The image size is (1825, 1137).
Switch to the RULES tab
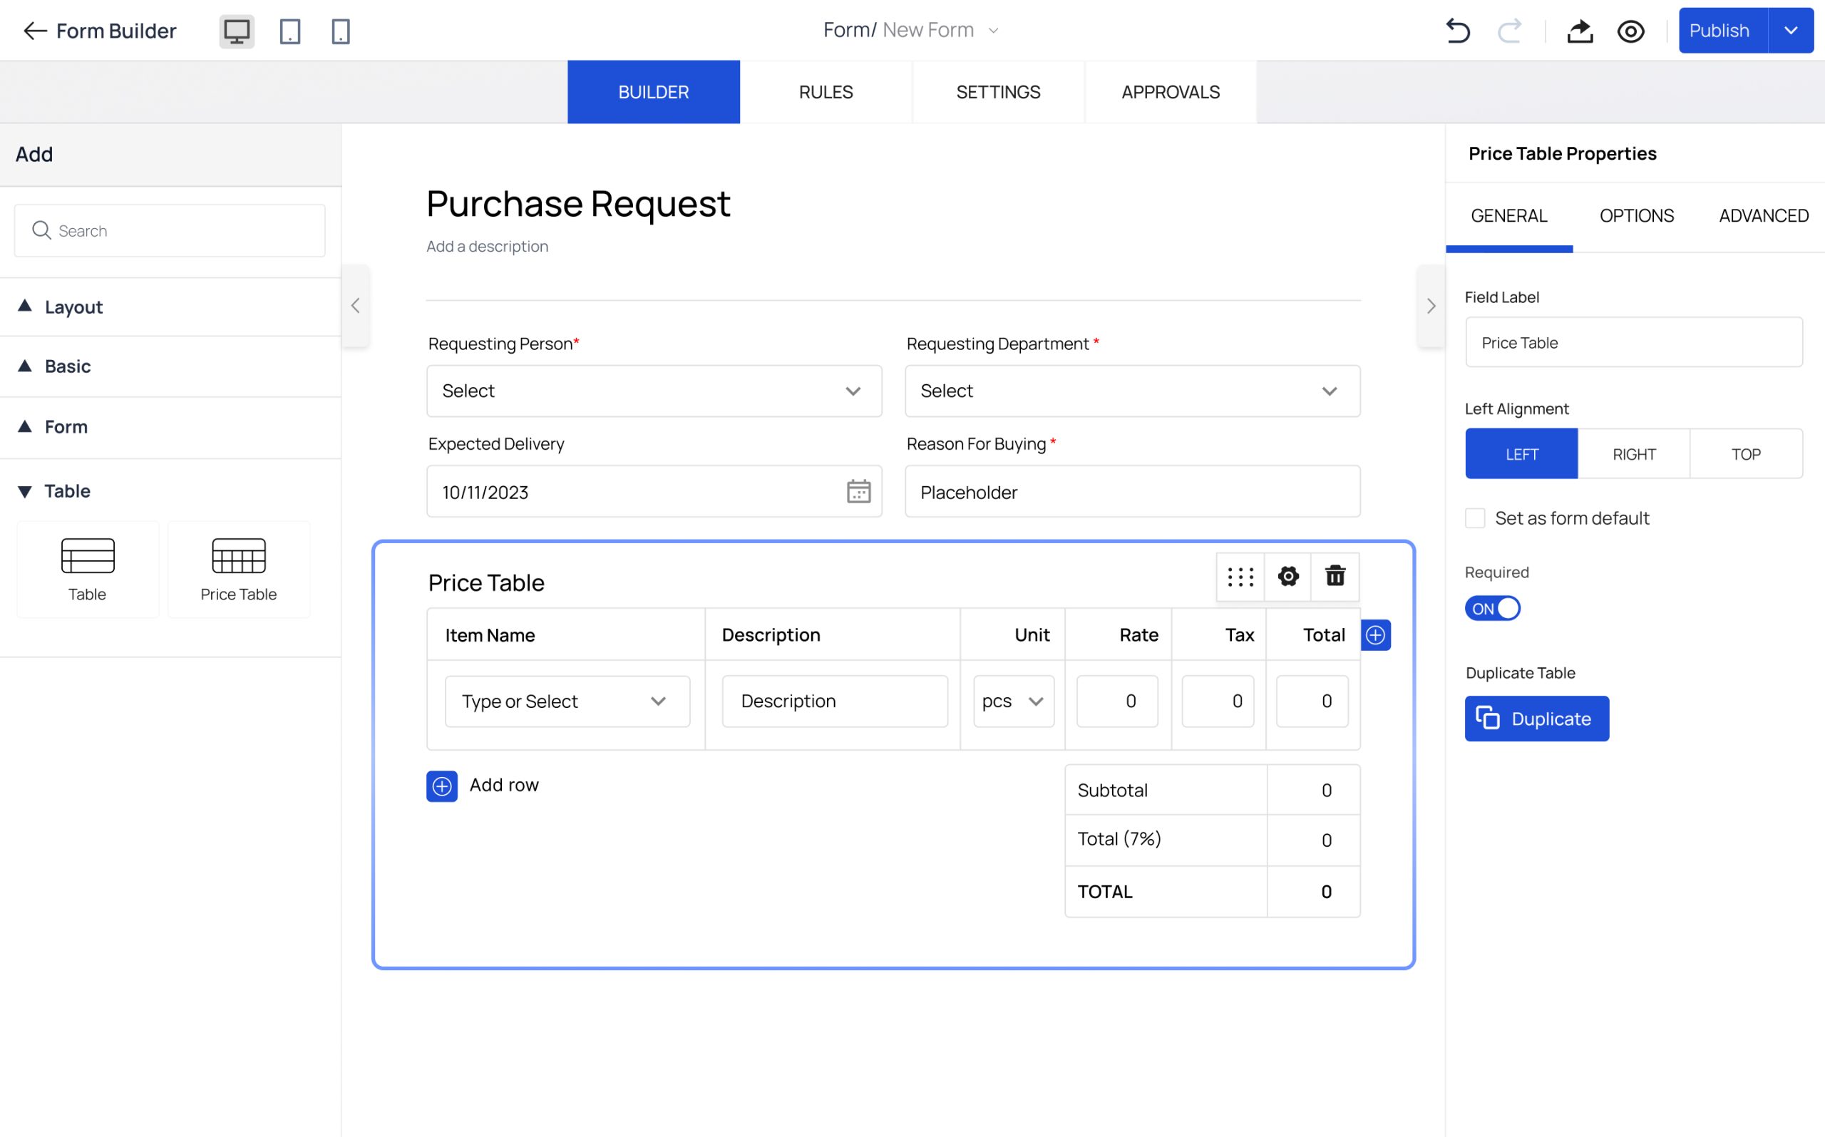point(826,93)
